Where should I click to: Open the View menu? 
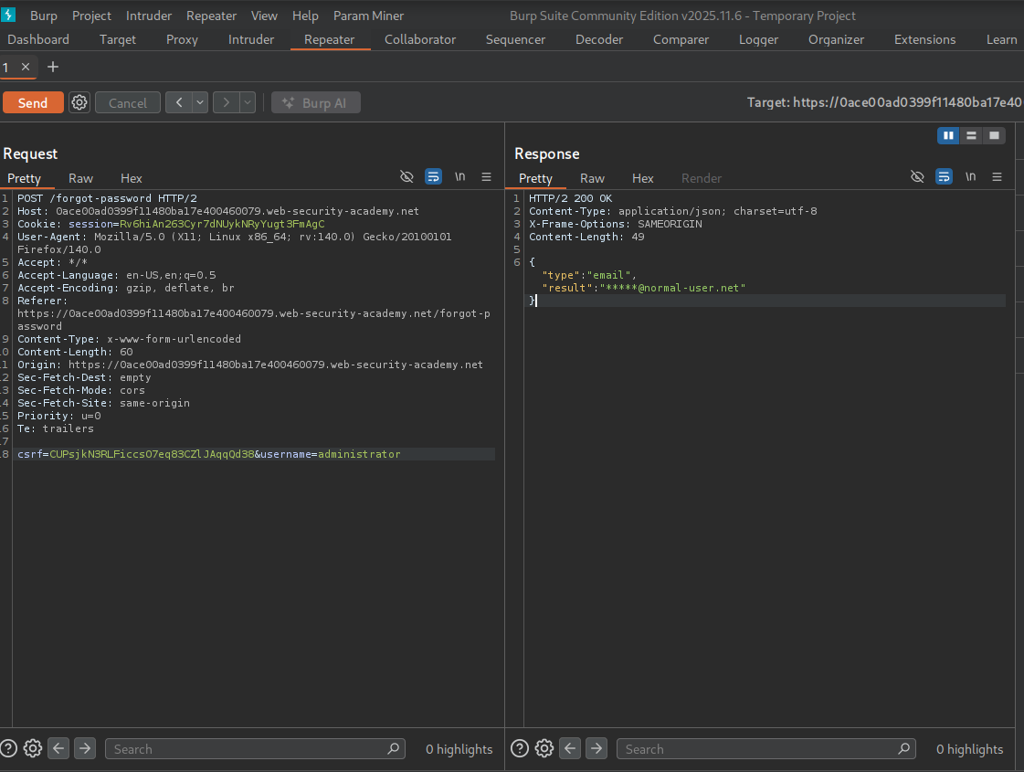[x=264, y=16]
